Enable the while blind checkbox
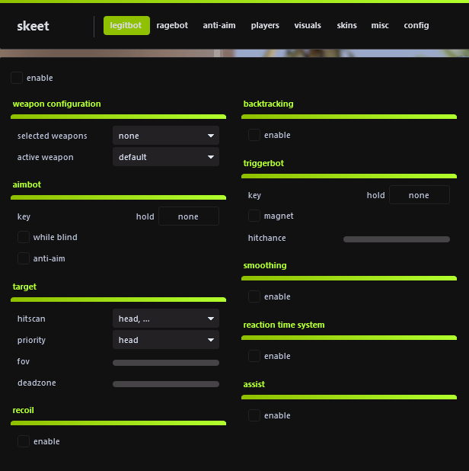The height and width of the screenshot is (471, 469). [24, 237]
